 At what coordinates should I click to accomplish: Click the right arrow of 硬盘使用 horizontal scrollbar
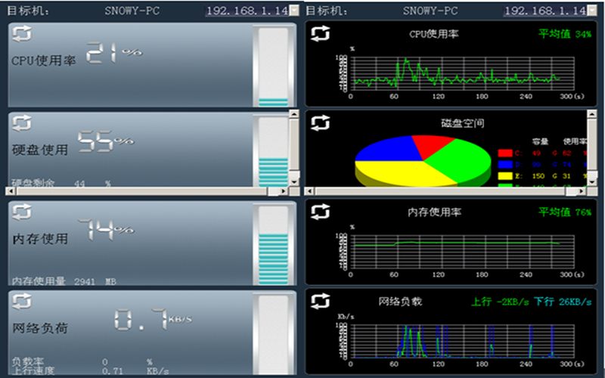coord(282,192)
